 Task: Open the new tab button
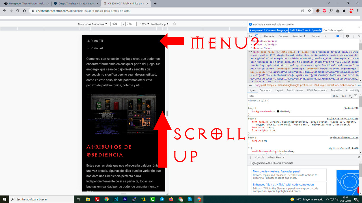tap(155, 4)
